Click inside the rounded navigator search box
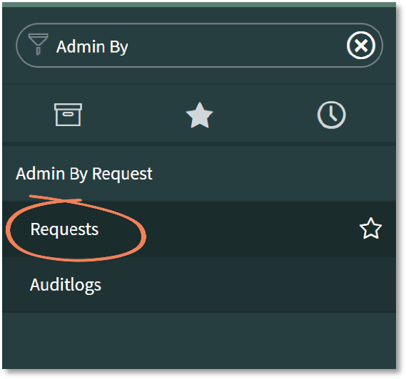406x379 pixels. pos(199,46)
